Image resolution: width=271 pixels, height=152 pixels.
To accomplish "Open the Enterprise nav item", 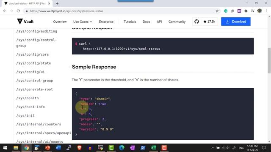I will 106,22.
